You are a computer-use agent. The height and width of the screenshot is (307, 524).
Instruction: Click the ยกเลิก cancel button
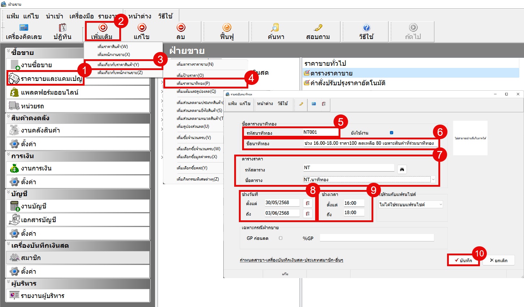pos(499,260)
